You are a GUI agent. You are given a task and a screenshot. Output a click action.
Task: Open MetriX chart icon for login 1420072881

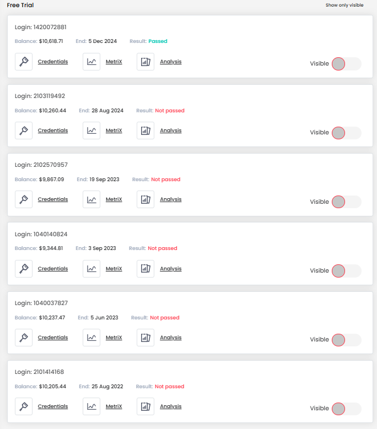91,62
